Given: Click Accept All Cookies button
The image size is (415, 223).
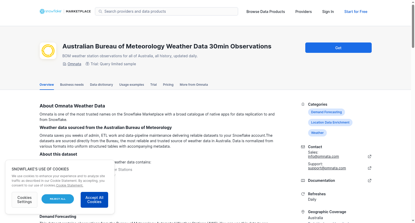Looking at the screenshot, I should coord(94,200).
